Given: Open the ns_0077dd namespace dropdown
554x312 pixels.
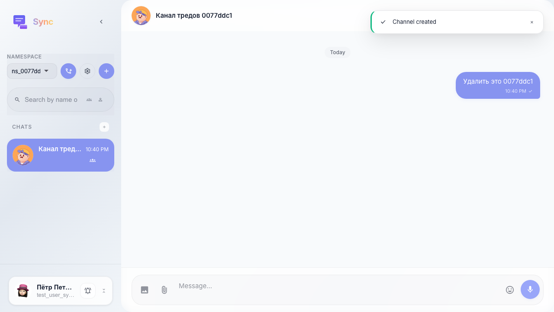Looking at the screenshot, I should [32, 71].
